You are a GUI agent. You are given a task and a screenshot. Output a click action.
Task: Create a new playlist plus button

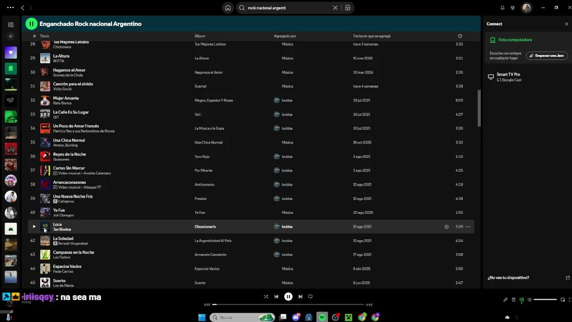[11, 36]
